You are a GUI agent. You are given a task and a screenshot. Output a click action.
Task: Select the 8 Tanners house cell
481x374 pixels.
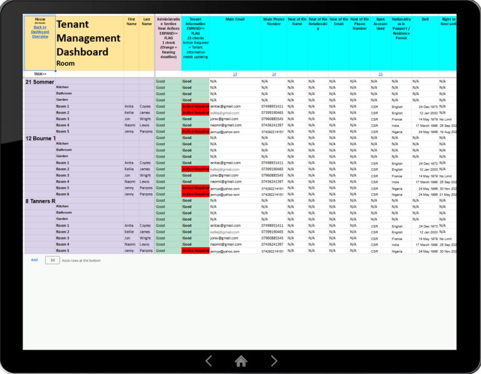[40, 201]
